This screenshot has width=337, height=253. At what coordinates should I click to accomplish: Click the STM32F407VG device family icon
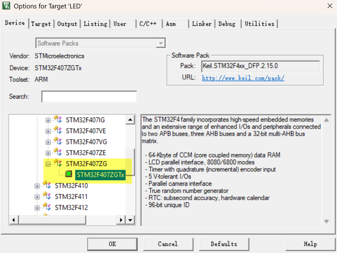(x=58, y=141)
